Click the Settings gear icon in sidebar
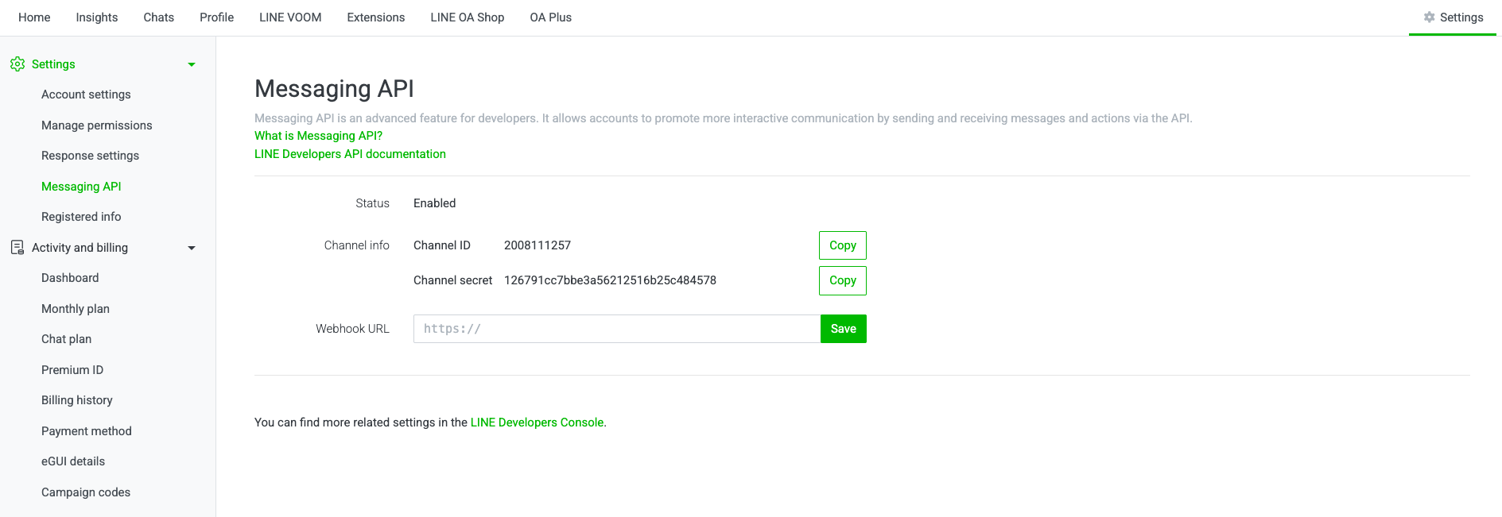Image resolution: width=1502 pixels, height=517 pixels. click(17, 64)
